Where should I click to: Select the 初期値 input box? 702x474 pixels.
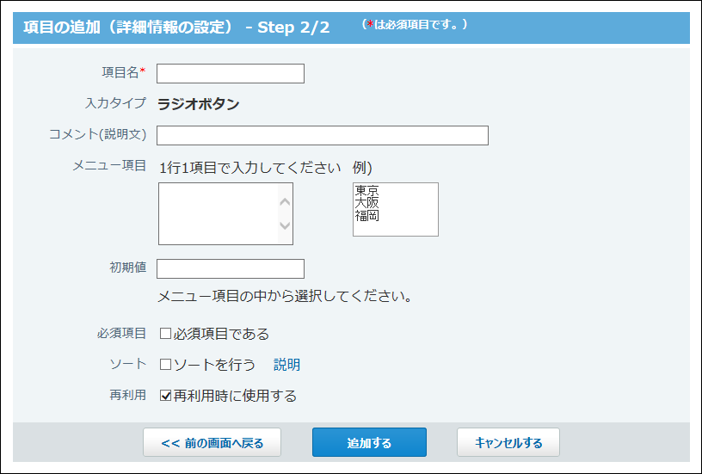[x=231, y=269]
